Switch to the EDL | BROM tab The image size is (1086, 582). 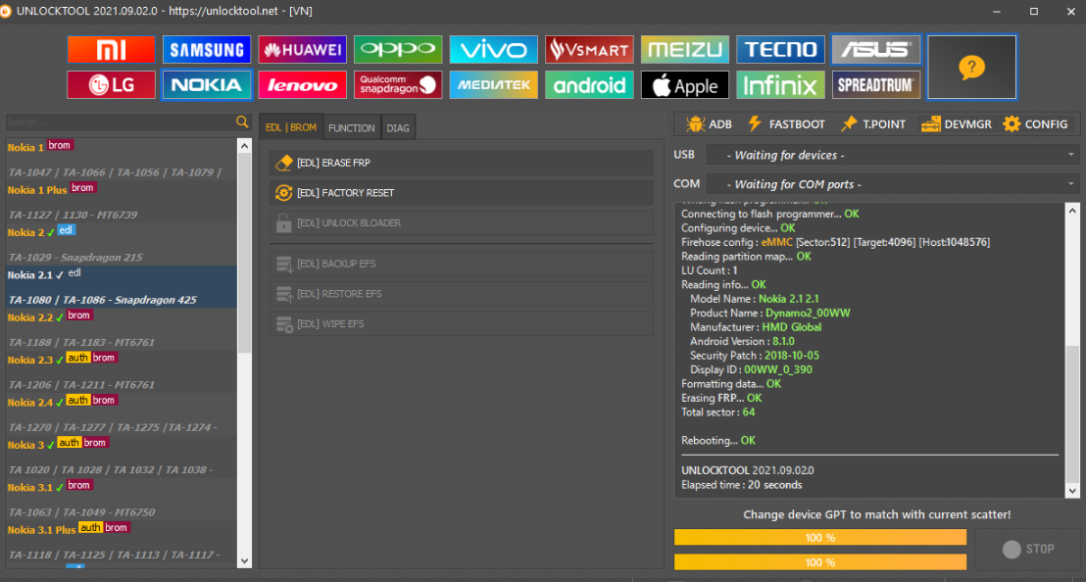pos(291,127)
